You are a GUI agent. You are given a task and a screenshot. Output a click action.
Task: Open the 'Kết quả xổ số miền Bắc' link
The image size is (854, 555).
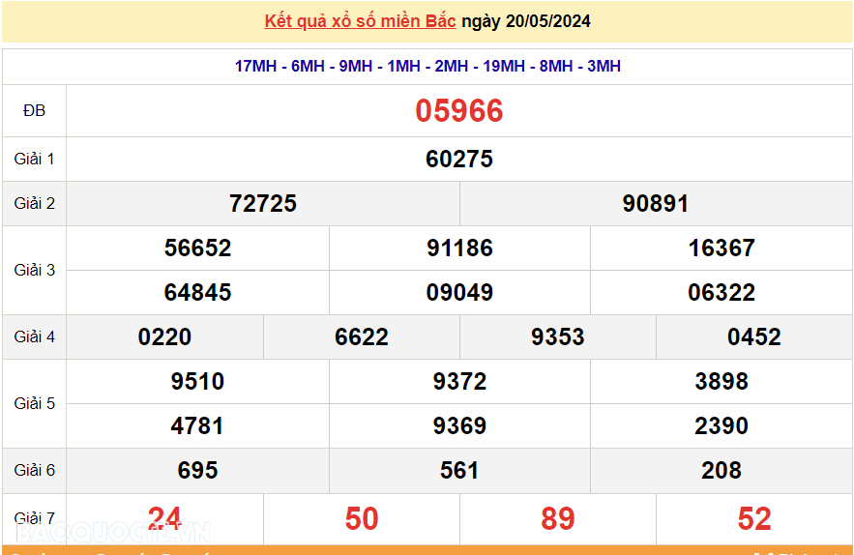[360, 21]
